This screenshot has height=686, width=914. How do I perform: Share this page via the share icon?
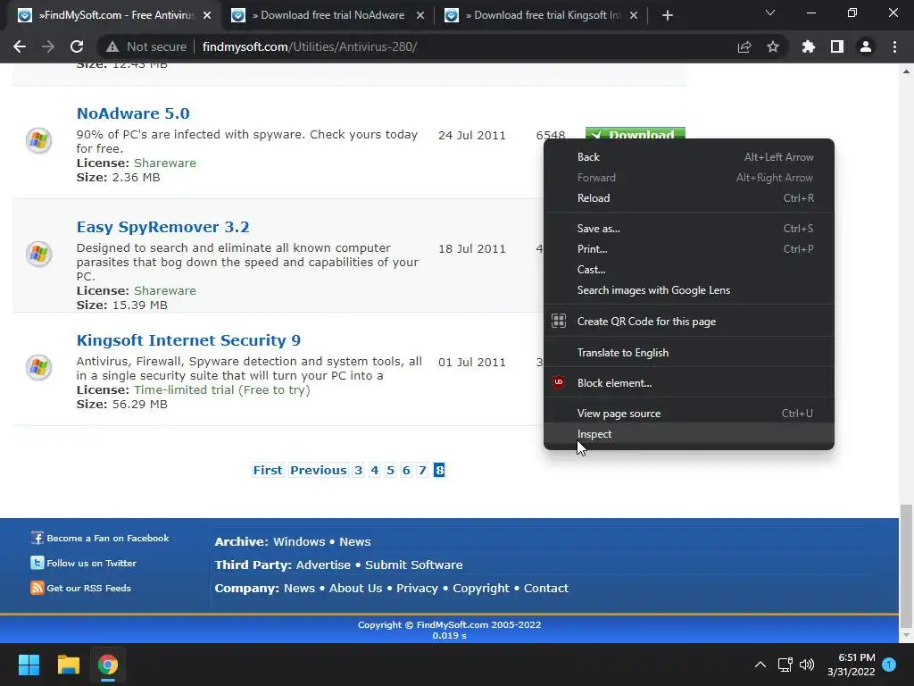point(744,46)
